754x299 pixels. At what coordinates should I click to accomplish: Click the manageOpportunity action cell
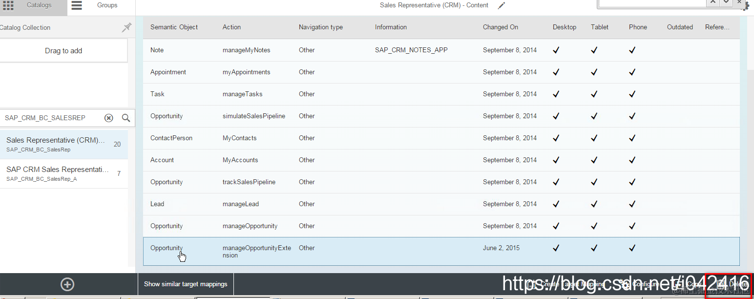point(250,226)
